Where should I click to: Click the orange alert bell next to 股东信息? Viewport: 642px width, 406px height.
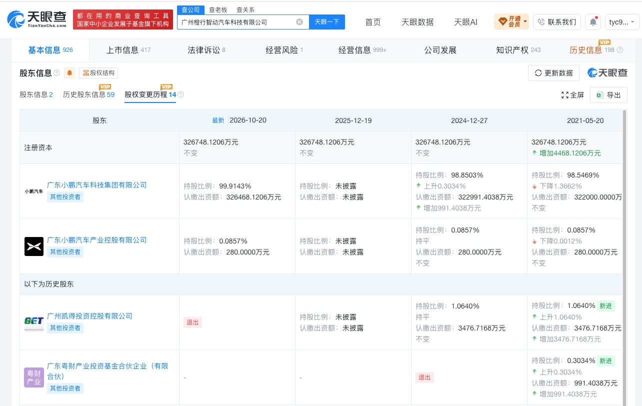click(x=69, y=73)
